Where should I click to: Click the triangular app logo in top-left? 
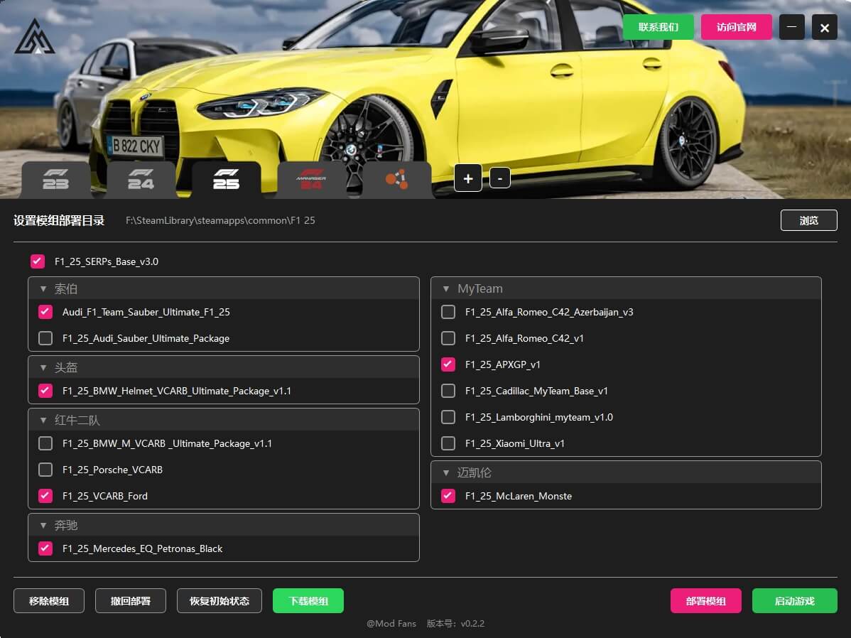pyautogui.click(x=34, y=37)
